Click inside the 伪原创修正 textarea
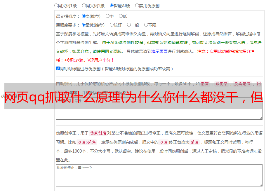Viewport: 266px width, 192px height. pos(159,175)
